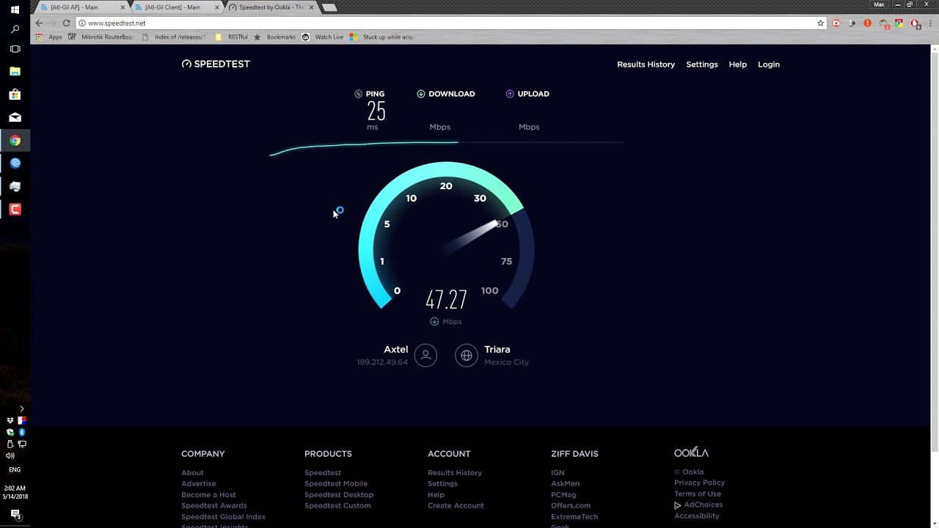Click the DOWNLOAD arrow icon
This screenshot has width=939, height=528.
[421, 94]
